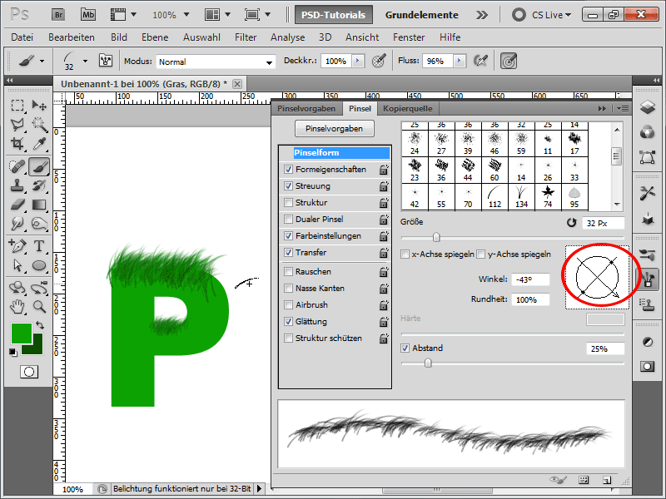This screenshot has height=499, width=666.
Task: Reset brush size with the circular arrow
Action: click(x=572, y=222)
